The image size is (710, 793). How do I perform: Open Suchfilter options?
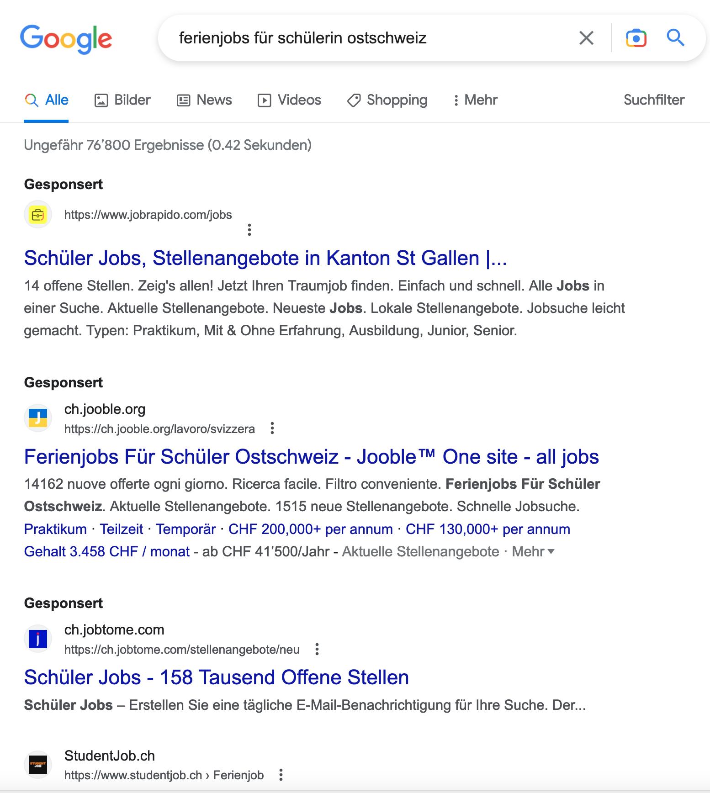pyautogui.click(x=654, y=100)
